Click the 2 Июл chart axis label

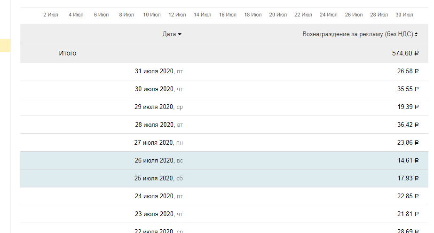[x=50, y=15]
